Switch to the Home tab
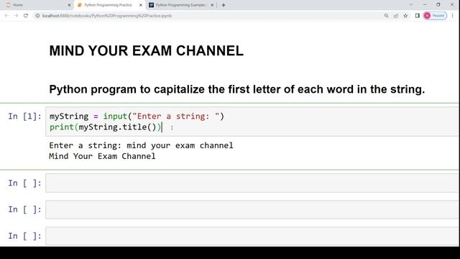 point(37,5)
